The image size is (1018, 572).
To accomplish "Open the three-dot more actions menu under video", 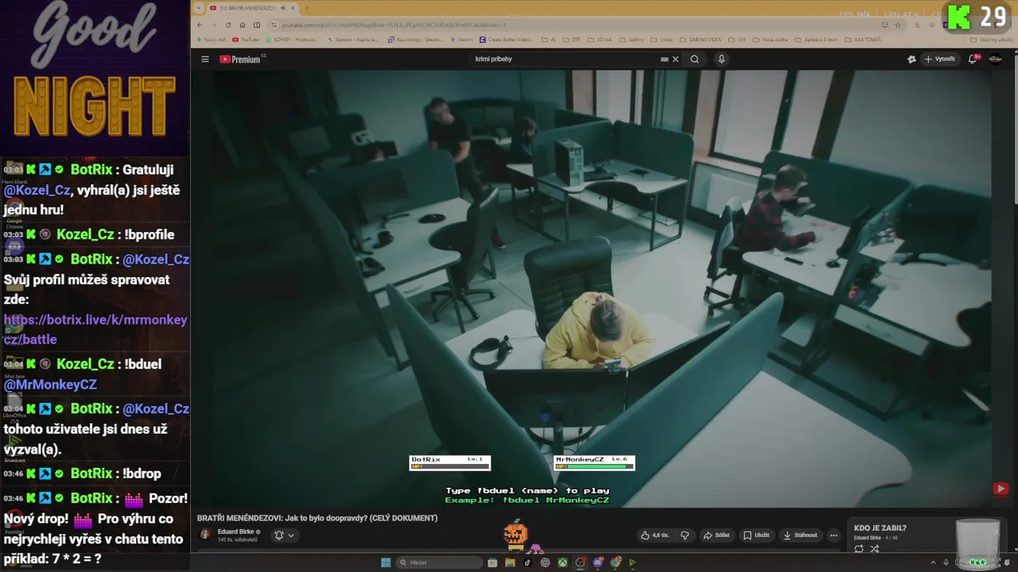I will pos(833,535).
